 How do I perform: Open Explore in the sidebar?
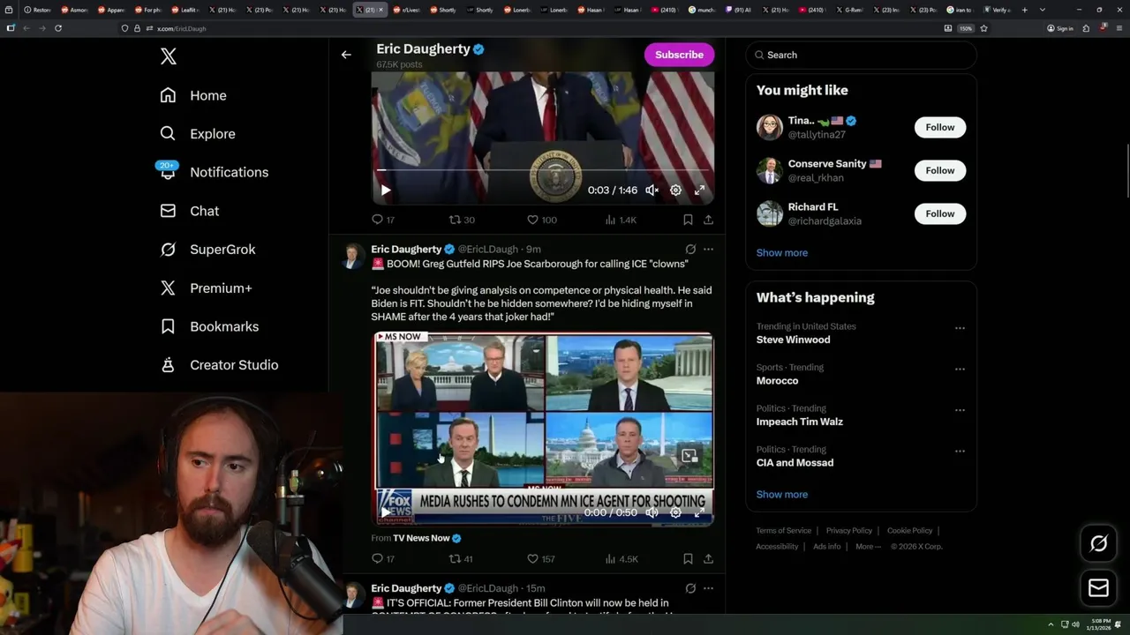pyautogui.click(x=198, y=134)
